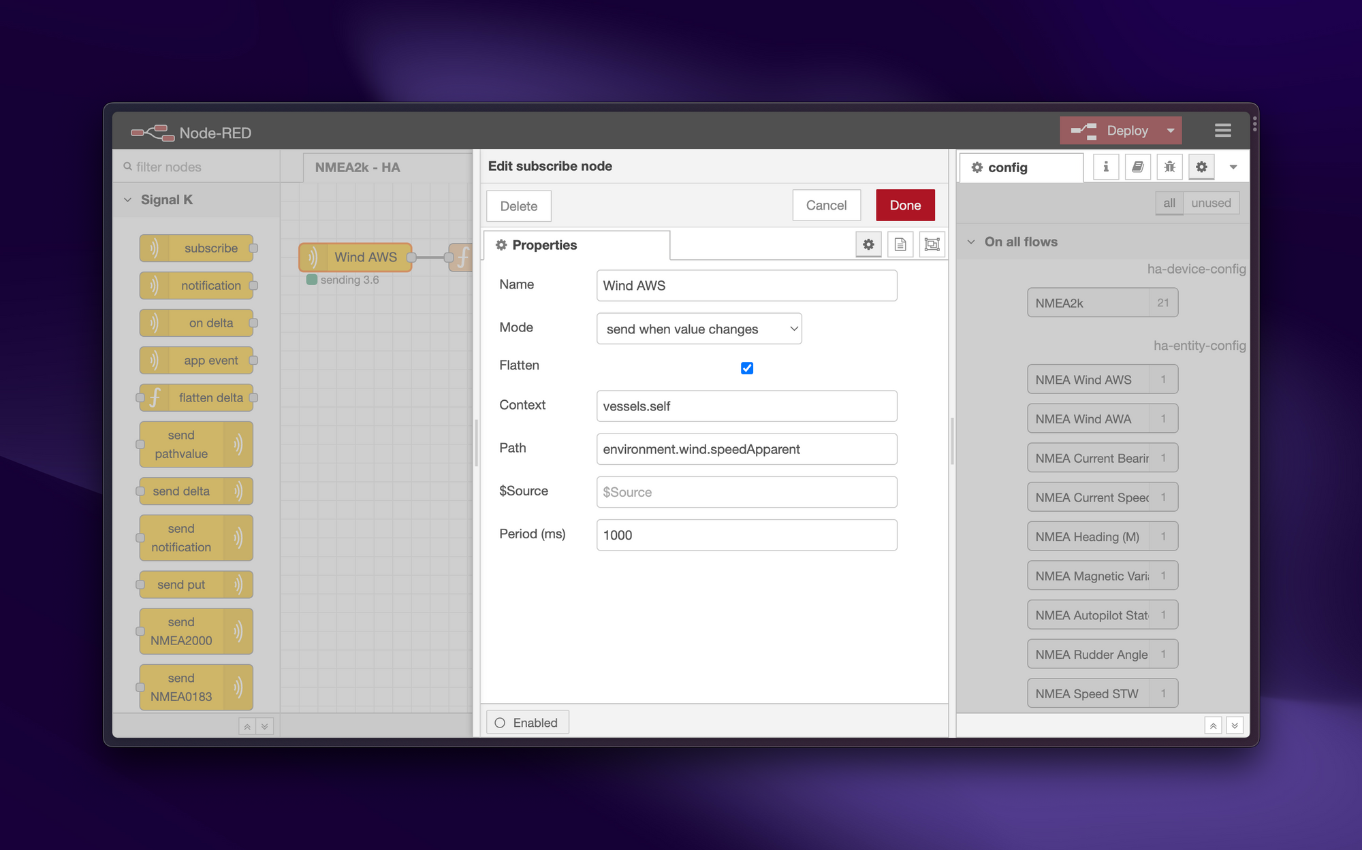Click the Signal K subscribe node icon
Image resolution: width=1362 pixels, height=850 pixels.
pyautogui.click(x=157, y=248)
